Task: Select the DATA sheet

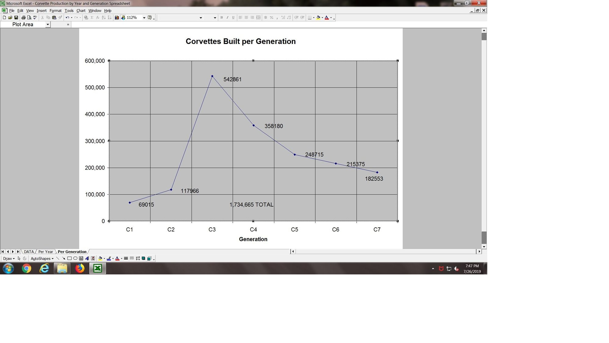Action: (x=29, y=251)
